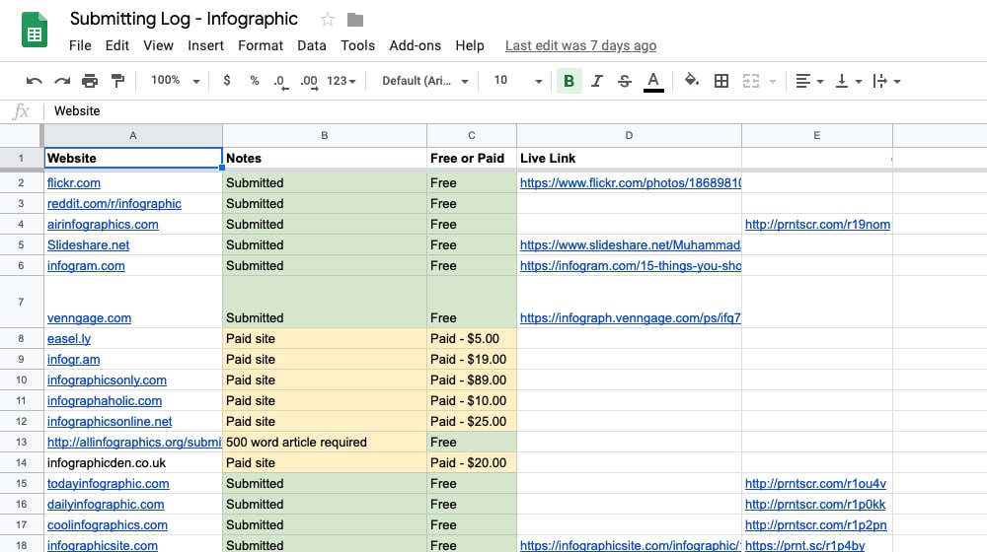Open the Edit menu
Screen dimensions: 987x552
pos(117,45)
